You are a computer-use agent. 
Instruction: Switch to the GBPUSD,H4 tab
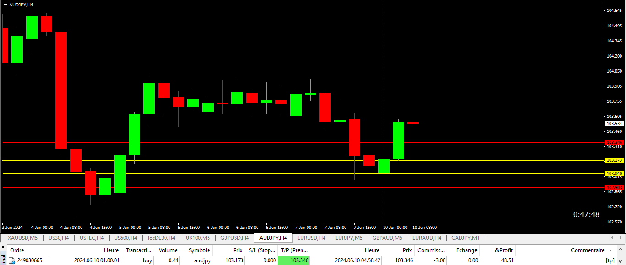pyautogui.click(x=235, y=238)
